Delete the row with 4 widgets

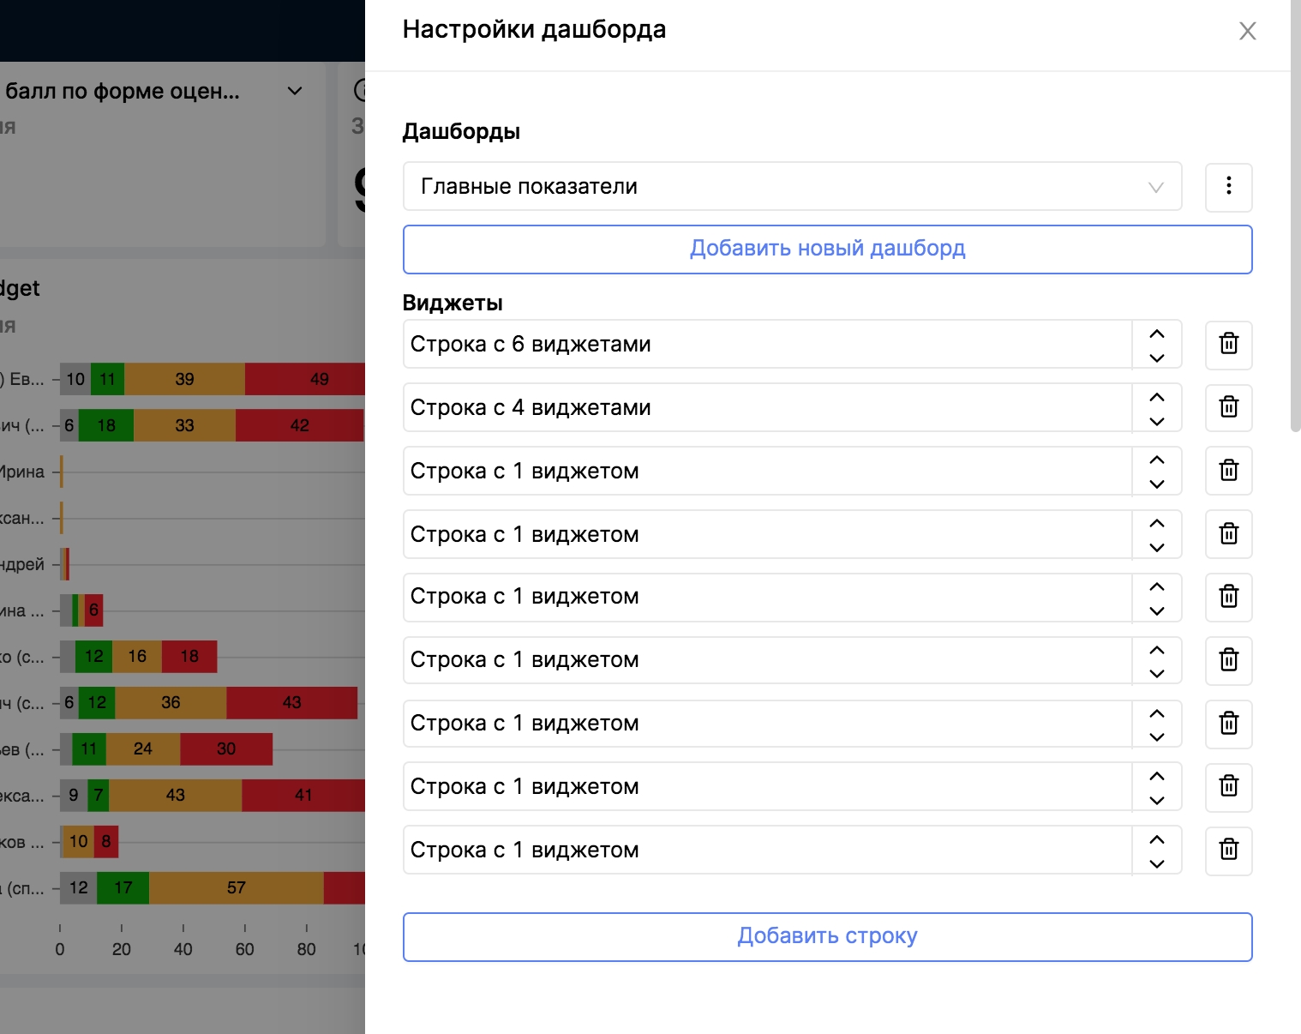pos(1228,407)
